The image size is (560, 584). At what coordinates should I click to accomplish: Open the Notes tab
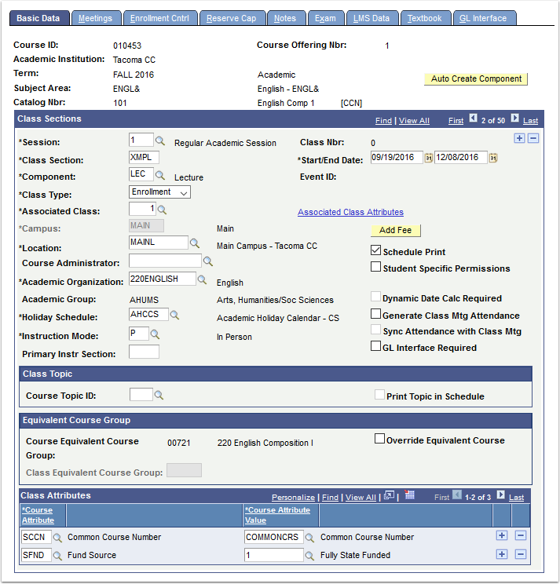click(x=285, y=18)
